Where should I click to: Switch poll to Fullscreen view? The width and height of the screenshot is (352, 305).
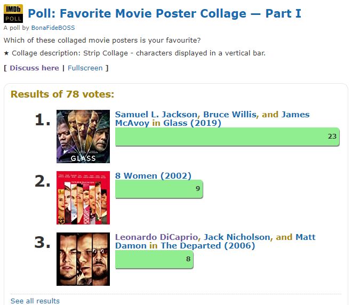pyautogui.click(x=85, y=68)
